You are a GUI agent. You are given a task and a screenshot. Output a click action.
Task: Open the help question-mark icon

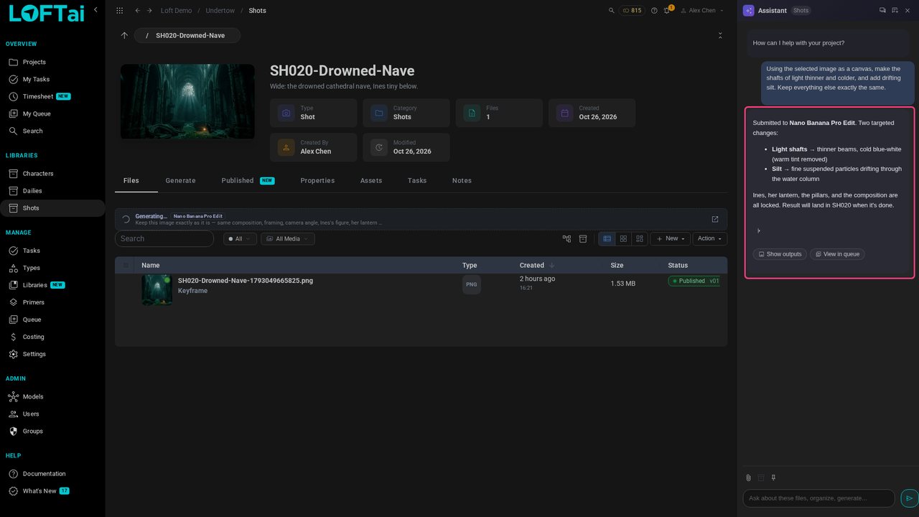654,11
